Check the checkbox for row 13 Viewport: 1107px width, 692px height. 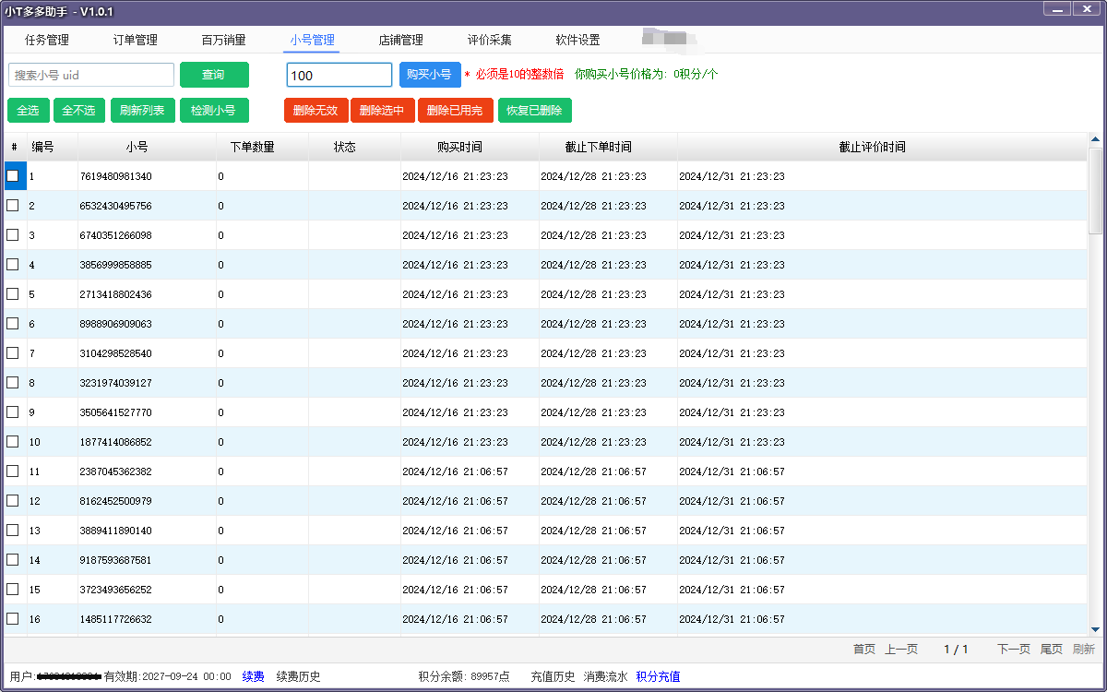[x=13, y=531]
